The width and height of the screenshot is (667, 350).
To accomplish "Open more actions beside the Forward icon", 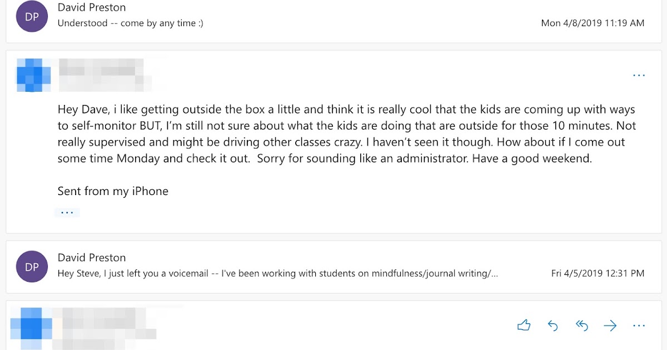I will [639, 326].
